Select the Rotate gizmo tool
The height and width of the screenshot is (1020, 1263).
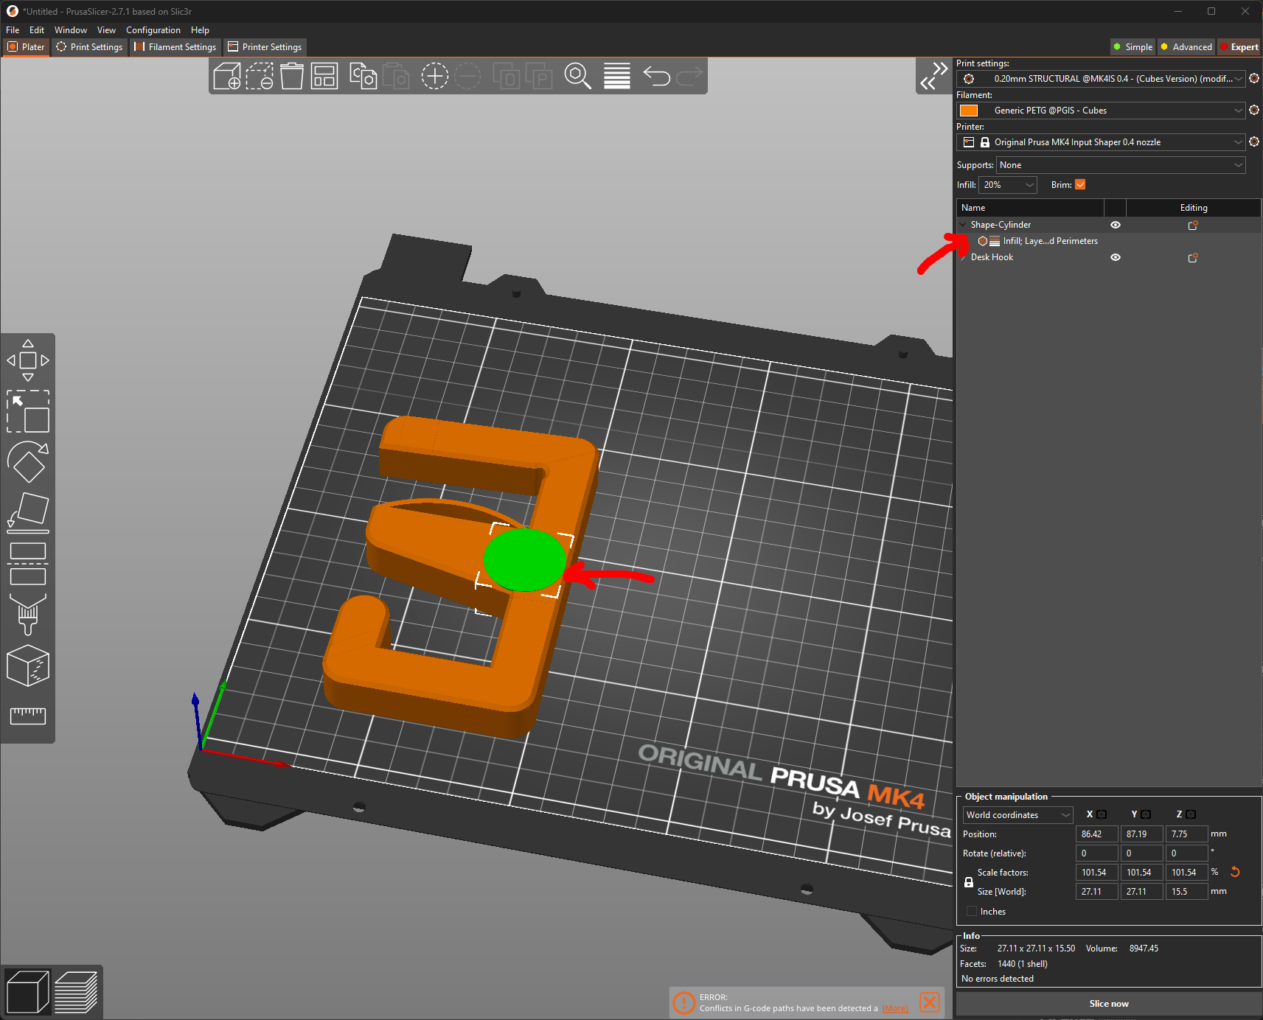pos(28,462)
